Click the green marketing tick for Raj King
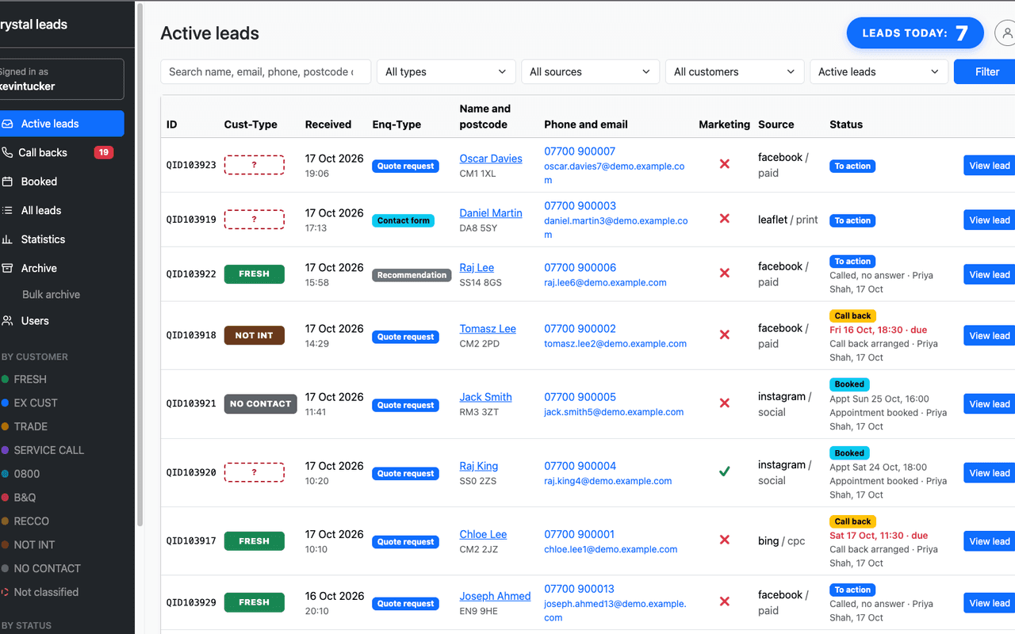The height and width of the screenshot is (634, 1015). click(x=724, y=472)
